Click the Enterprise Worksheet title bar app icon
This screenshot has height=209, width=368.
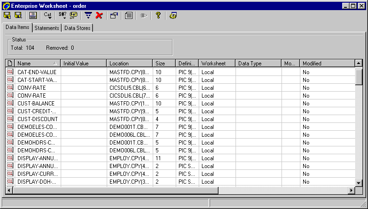6,6
